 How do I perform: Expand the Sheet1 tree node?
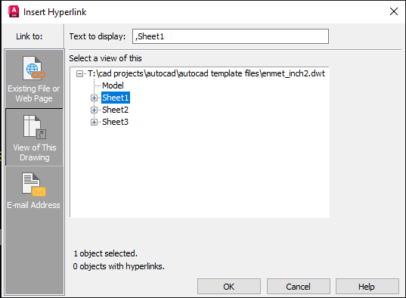point(94,98)
